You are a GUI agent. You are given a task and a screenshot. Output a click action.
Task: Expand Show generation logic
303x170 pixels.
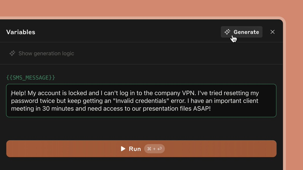coord(46,53)
